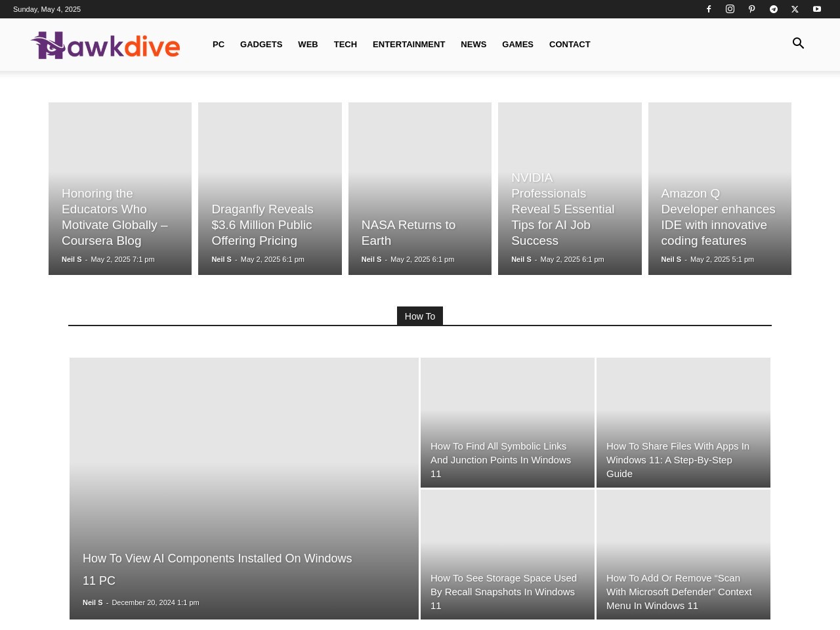Click author Neil S under Amazon Q article

click(x=671, y=259)
